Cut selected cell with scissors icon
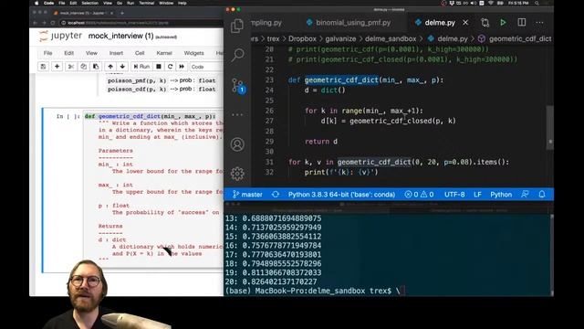Viewport: 584px width, 329px height. point(71,67)
